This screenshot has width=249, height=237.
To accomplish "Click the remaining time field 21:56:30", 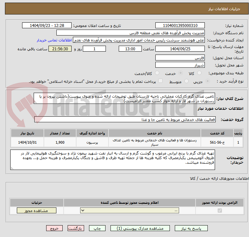I will click(60, 49).
